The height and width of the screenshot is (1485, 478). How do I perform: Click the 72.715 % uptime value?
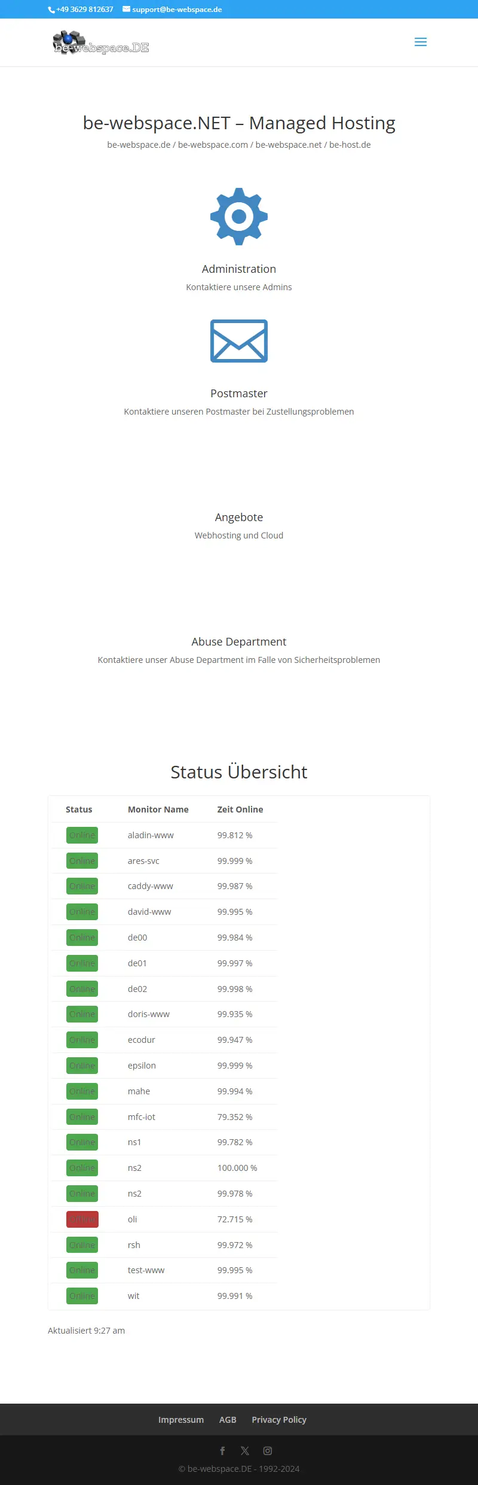pyautogui.click(x=235, y=1219)
